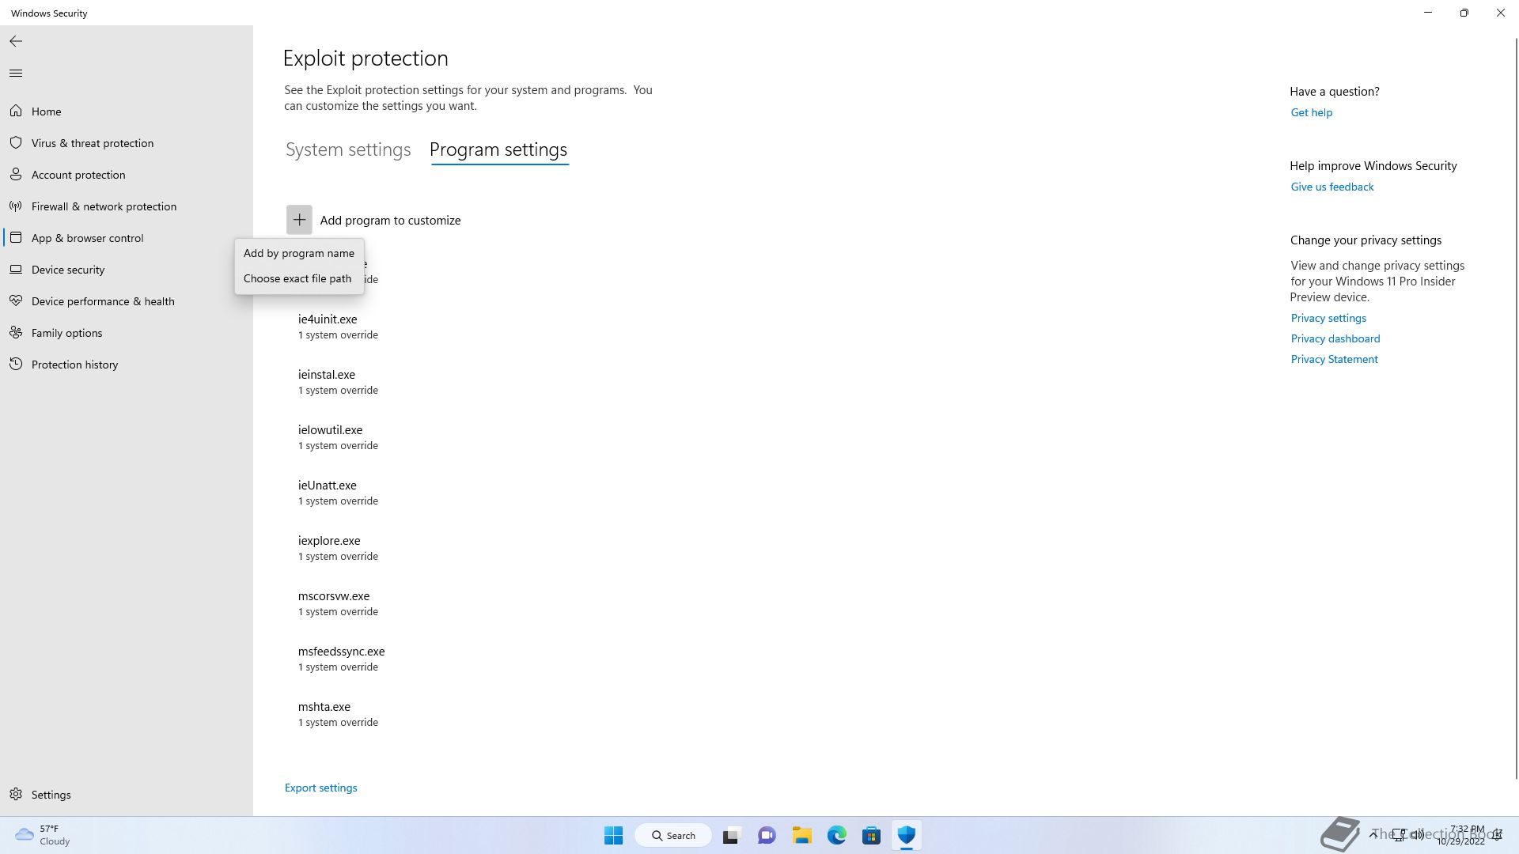The image size is (1519, 854).
Task: Toggle the hamburger navigation menu
Action: [x=16, y=74]
